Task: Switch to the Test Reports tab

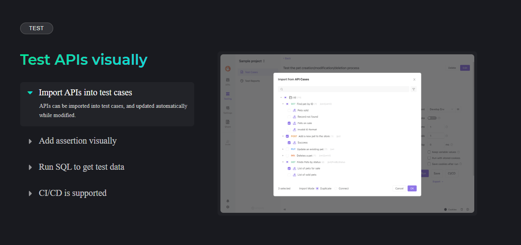Action: pyautogui.click(x=250, y=81)
